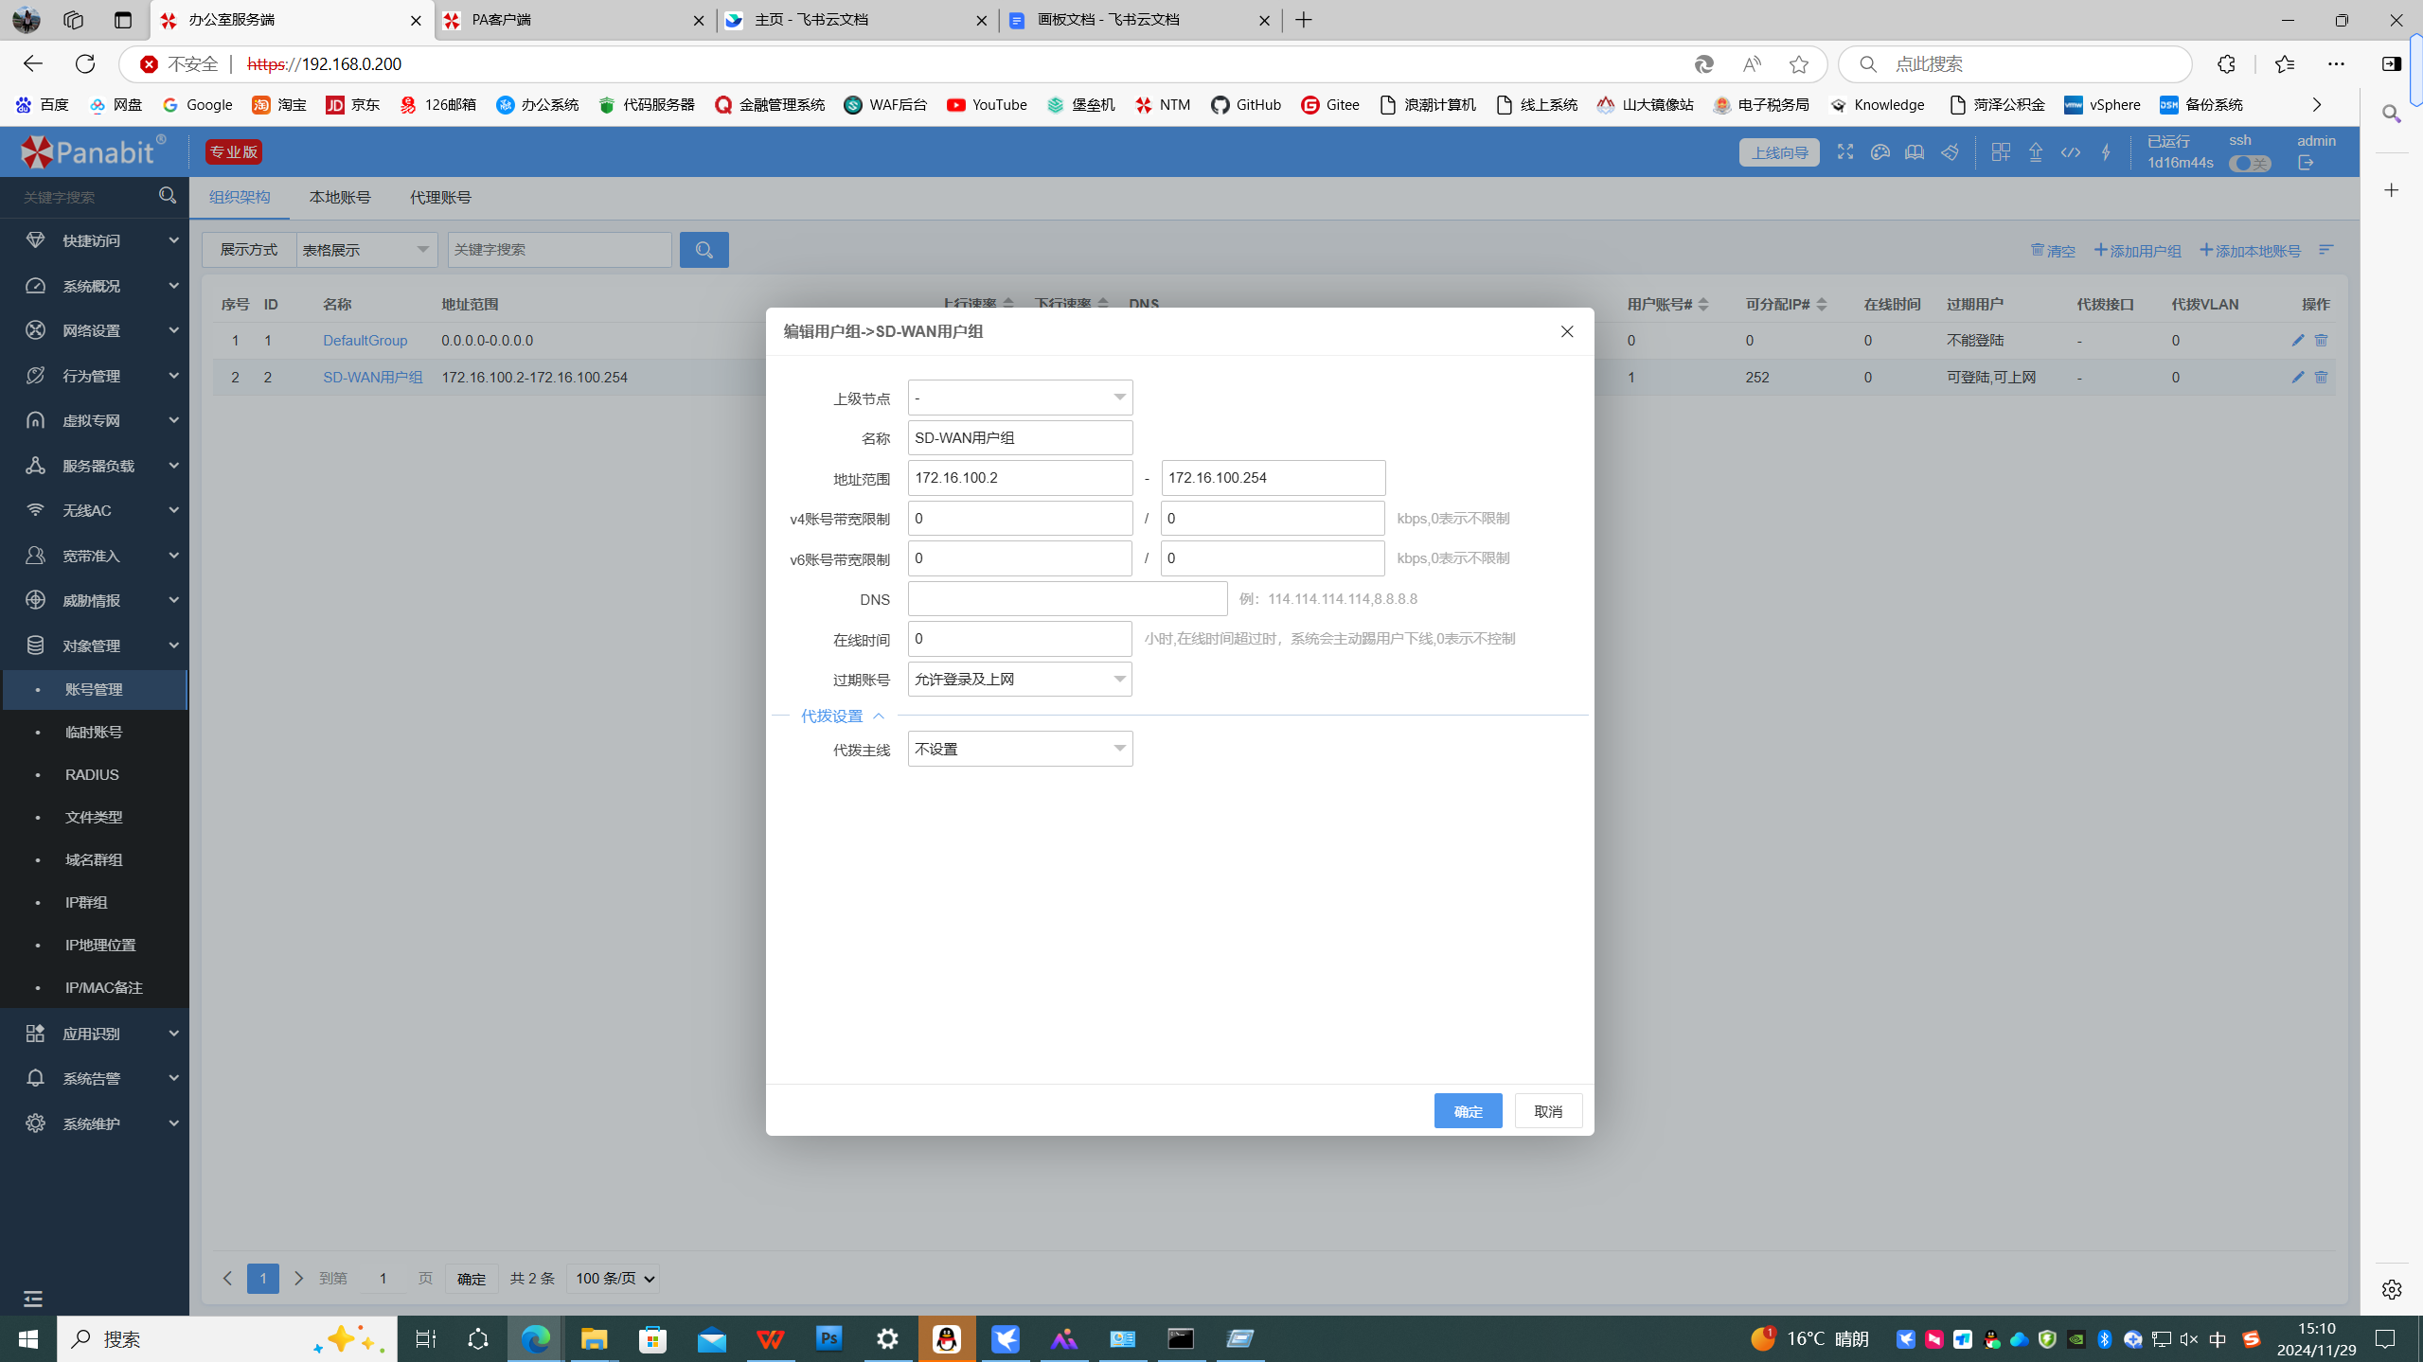Image resolution: width=2423 pixels, height=1362 pixels.
Task: Click 取消 in the dialog
Action: 1548,1110
